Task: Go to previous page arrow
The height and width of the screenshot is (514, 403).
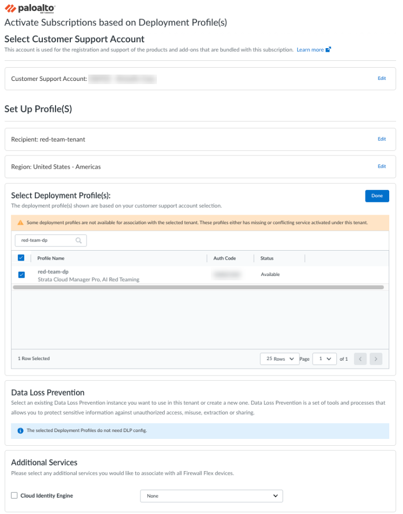Action: [360, 359]
